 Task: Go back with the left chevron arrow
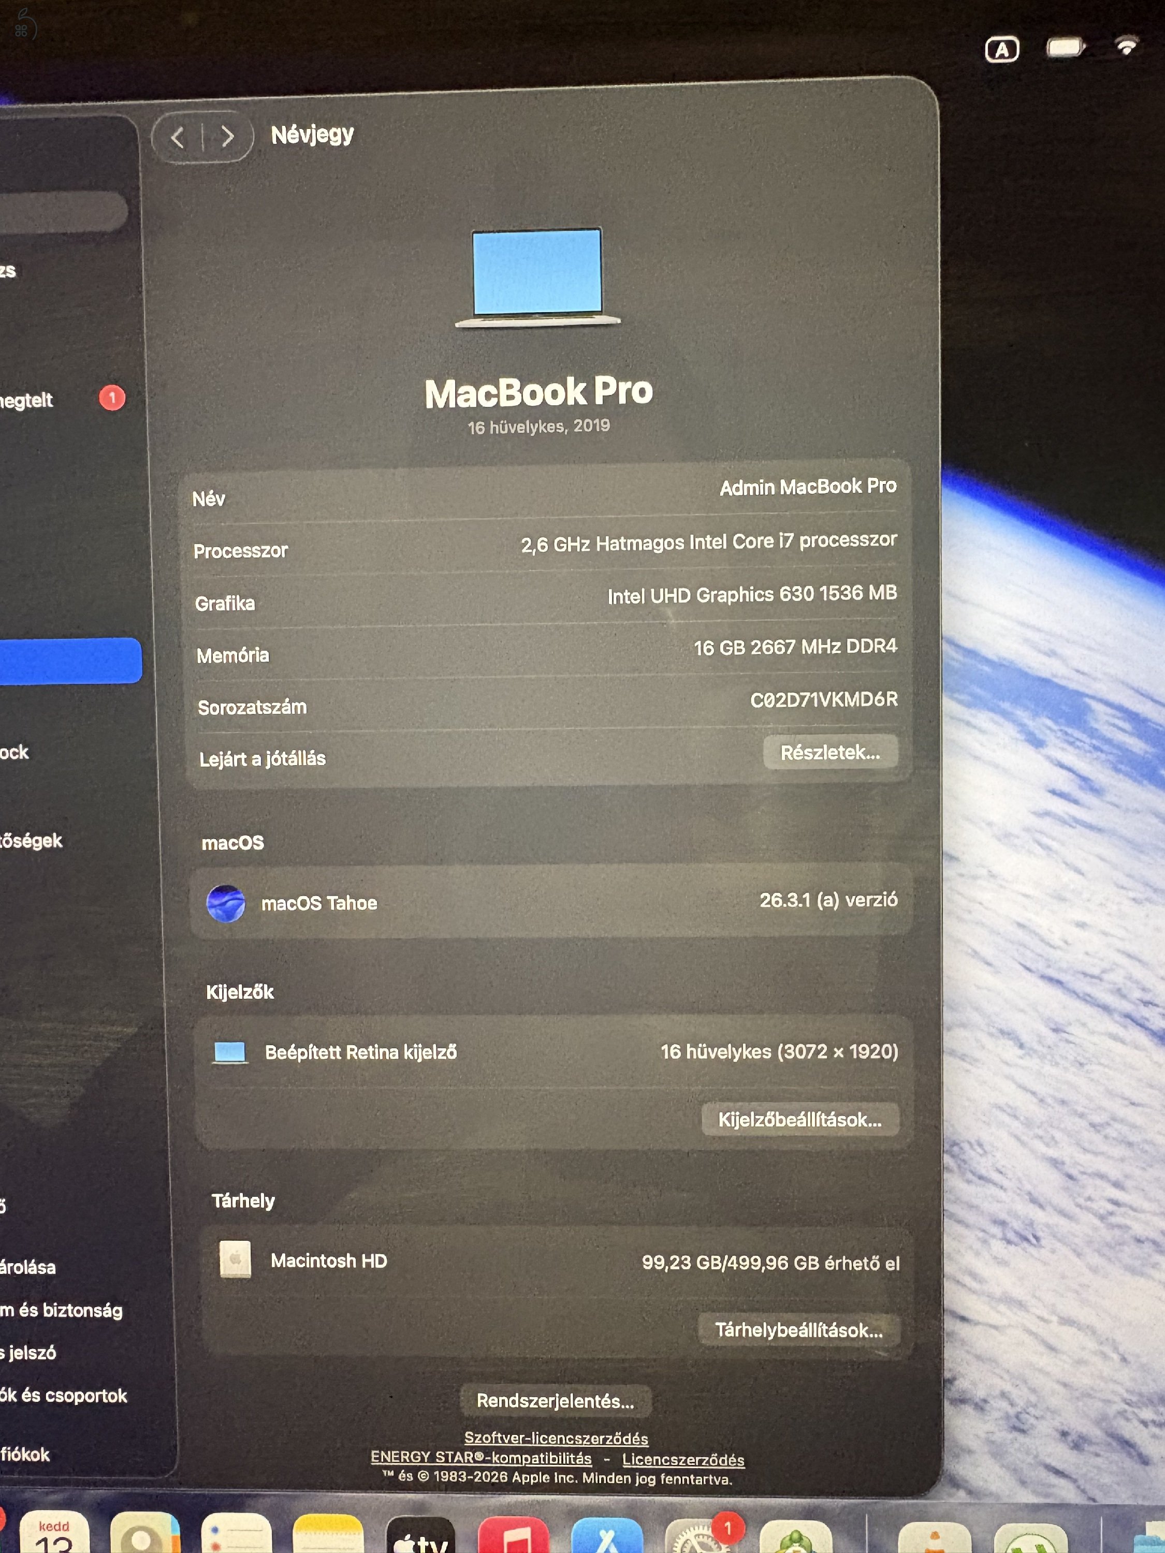178,138
